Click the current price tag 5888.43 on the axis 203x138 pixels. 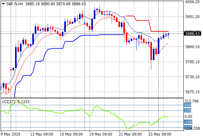tap(193, 33)
